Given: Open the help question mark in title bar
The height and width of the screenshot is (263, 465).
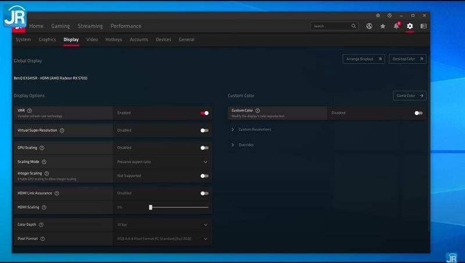Looking at the screenshot, I should pos(389,15).
